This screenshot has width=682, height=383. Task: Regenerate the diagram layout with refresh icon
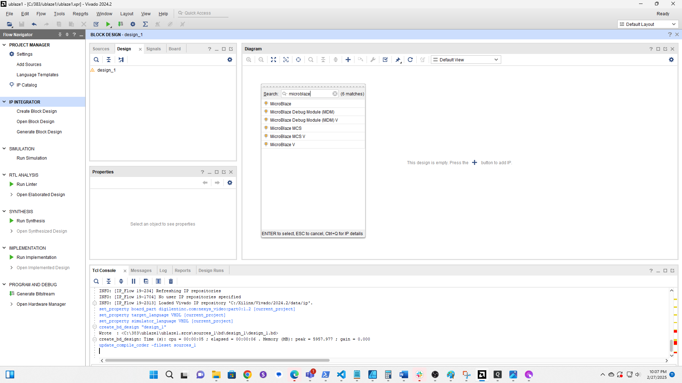click(x=410, y=60)
